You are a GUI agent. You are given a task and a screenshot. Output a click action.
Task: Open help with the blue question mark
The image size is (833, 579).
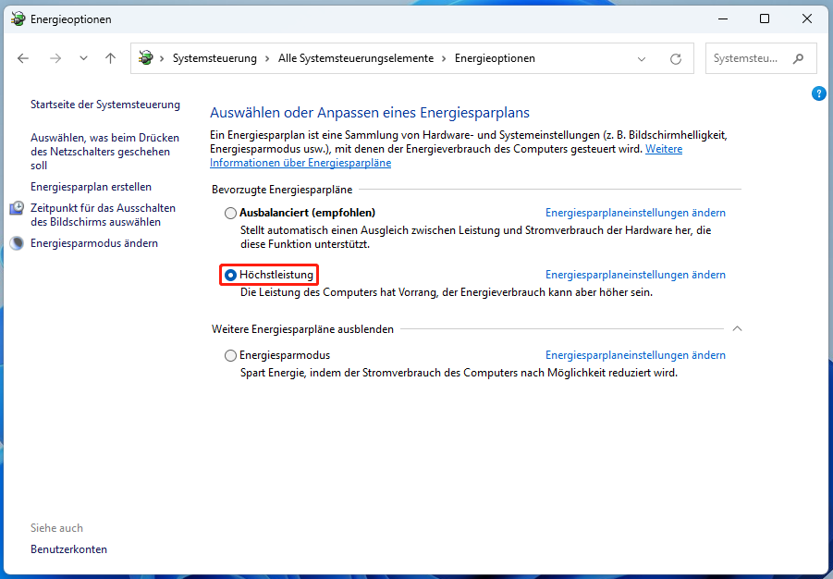(x=818, y=93)
